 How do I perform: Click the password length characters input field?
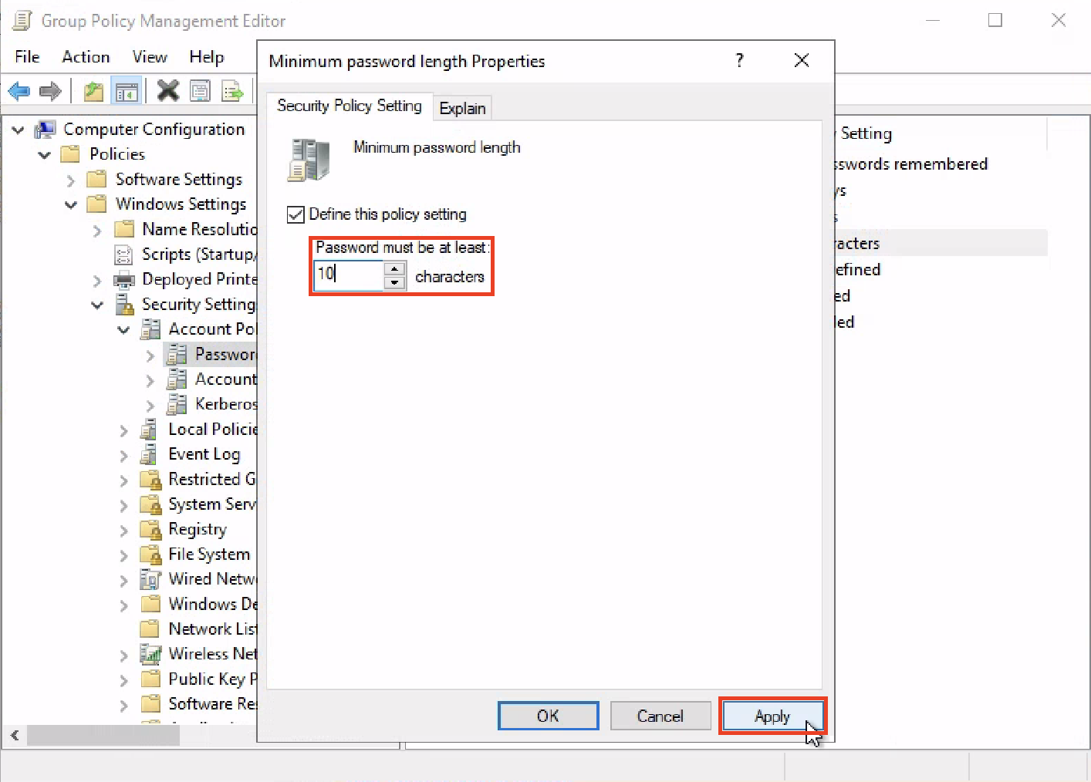(x=349, y=275)
